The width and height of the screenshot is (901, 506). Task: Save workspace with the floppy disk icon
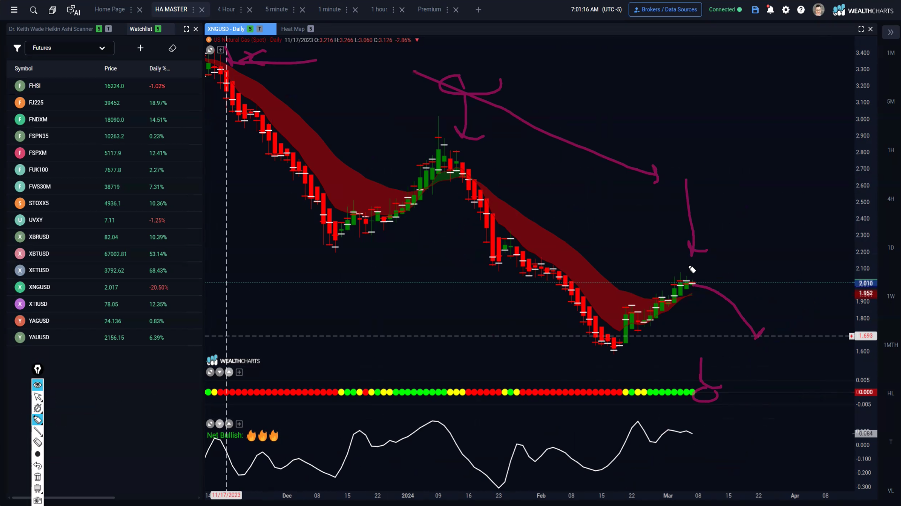[755, 9]
